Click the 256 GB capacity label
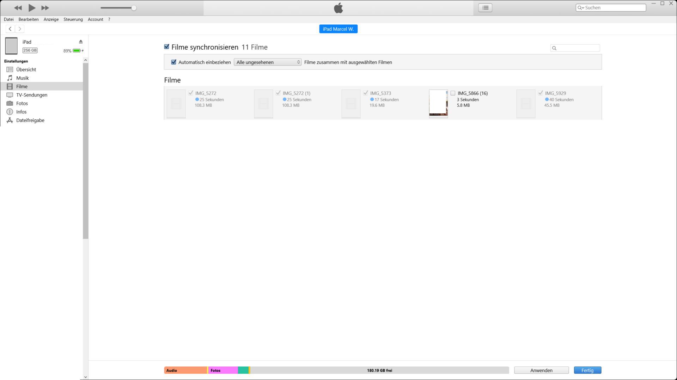 30,50
